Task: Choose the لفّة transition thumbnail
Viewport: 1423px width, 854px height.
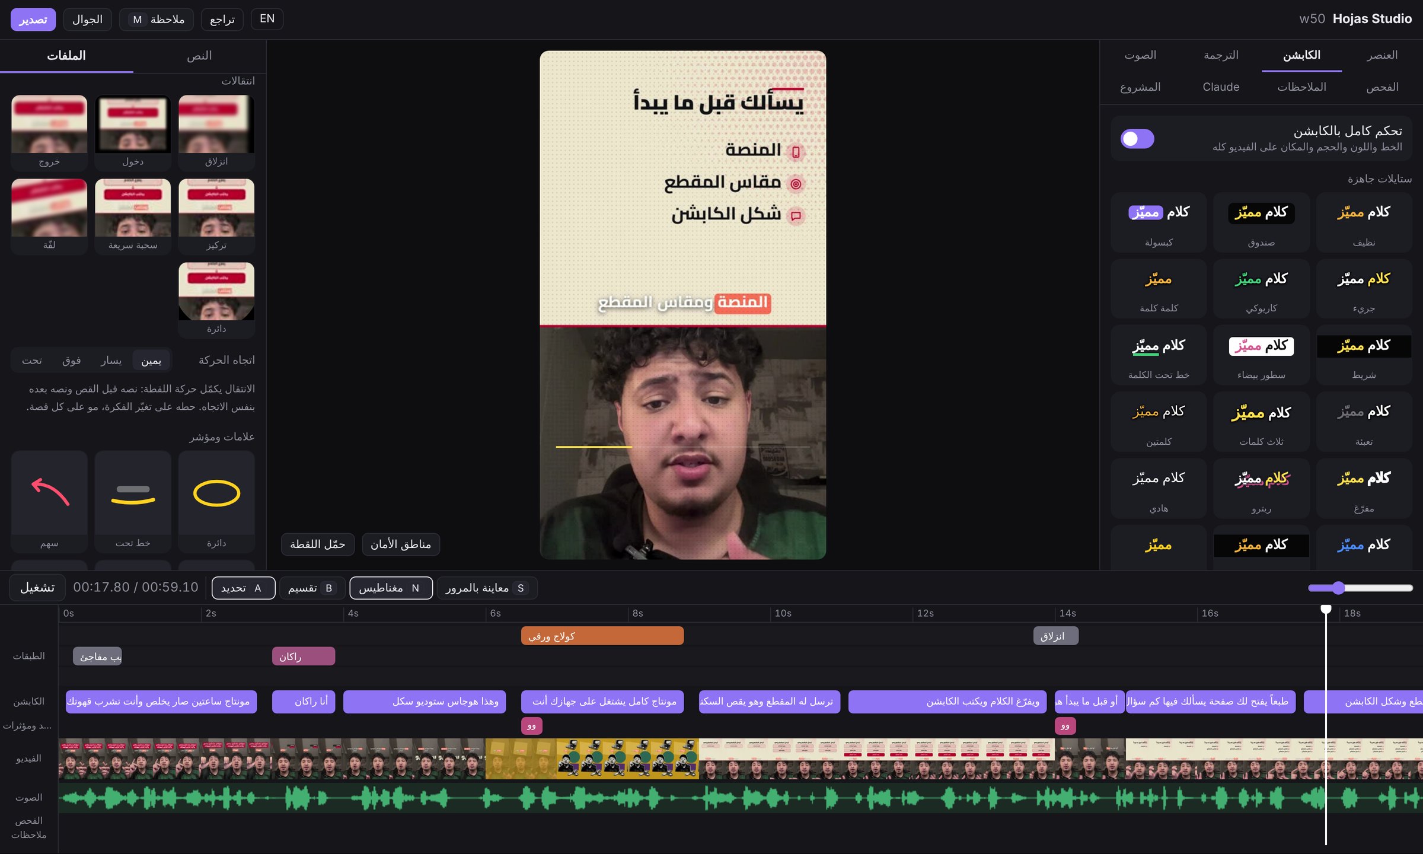Action: [49, 216]
